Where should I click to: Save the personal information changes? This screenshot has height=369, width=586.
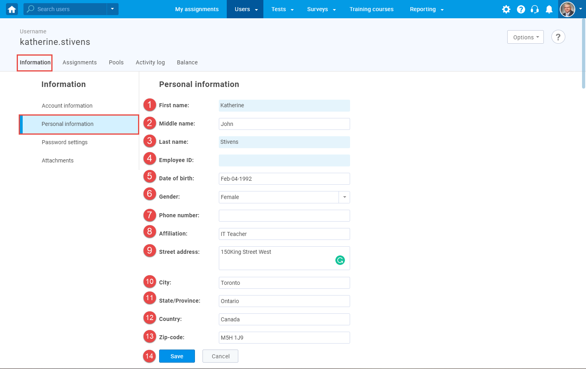click(177, 356)
